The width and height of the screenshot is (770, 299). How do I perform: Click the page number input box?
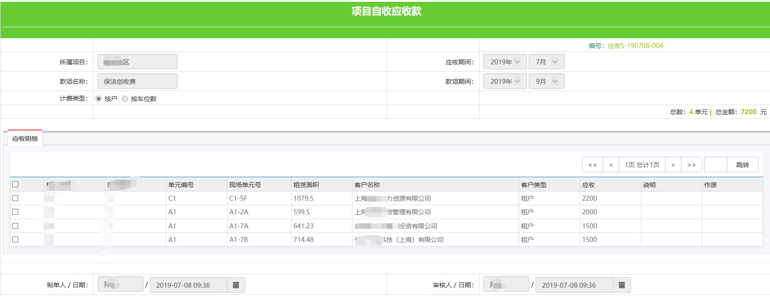715,165
